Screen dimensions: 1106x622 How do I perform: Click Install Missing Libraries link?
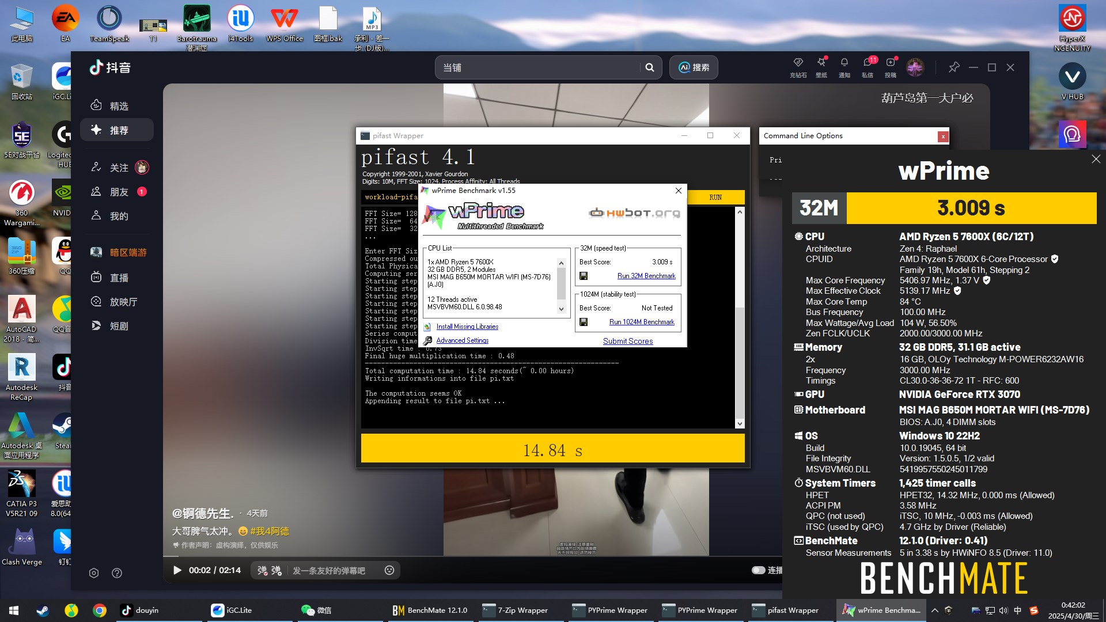pos(467,327)
